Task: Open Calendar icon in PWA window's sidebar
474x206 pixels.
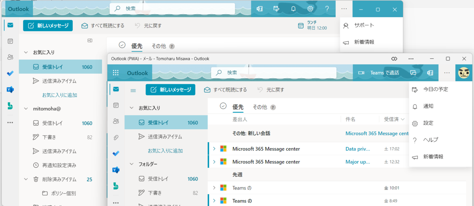Action: click(x=116, y=105)
